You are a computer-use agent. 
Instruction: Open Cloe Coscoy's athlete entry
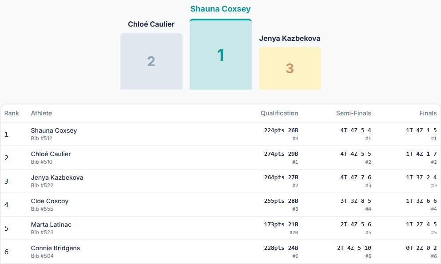click(x=50, y=201)
